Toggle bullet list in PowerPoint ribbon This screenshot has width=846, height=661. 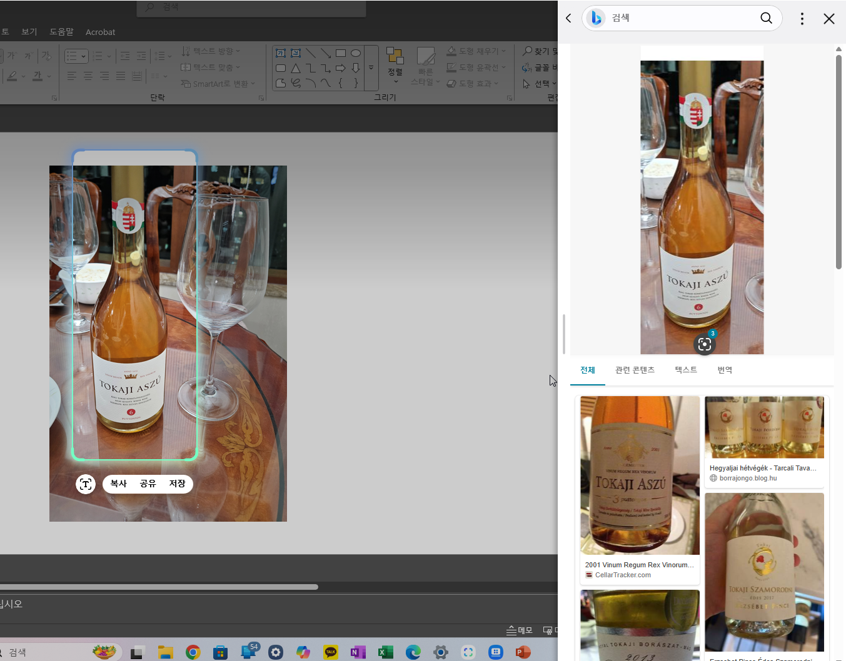[x=72, y=56]
